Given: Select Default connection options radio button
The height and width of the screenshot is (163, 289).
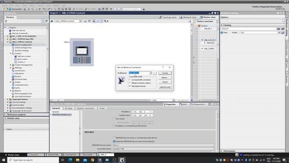Looking at the screenshot, I should pos(130,83).
